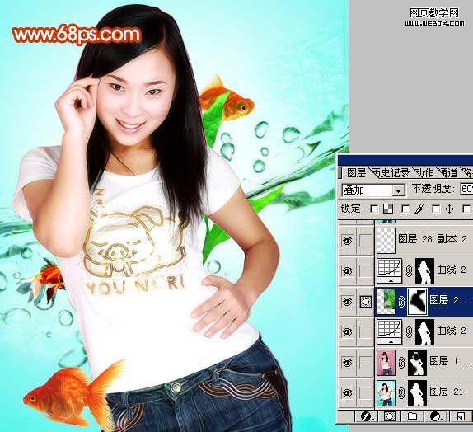Click the chain icon on the highlighted 图层 2 layer

401,302
